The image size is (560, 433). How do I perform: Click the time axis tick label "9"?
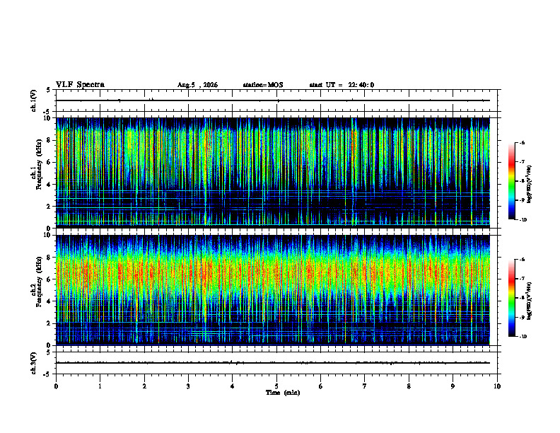tap(453, 386)
